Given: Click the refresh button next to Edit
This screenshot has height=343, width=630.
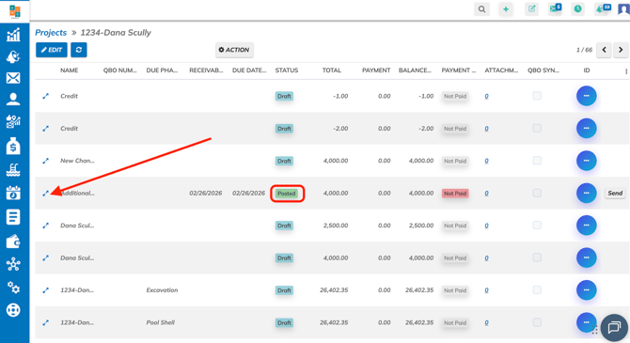Looking at the screenshot, I should [x=79, y=50].
